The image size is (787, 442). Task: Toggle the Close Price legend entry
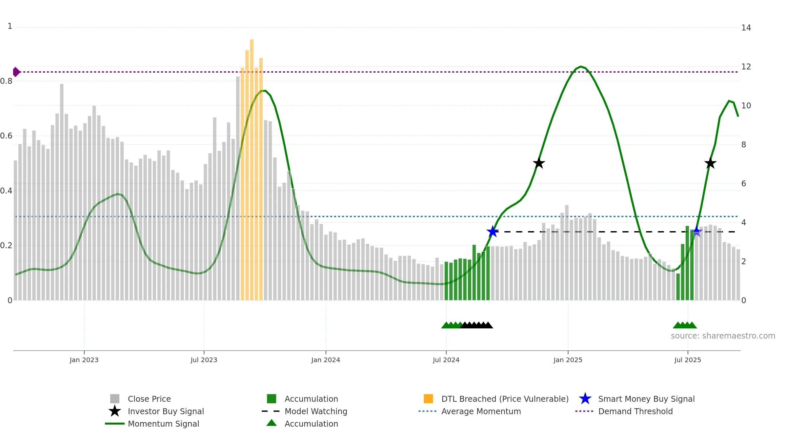(x=140, y=399)
